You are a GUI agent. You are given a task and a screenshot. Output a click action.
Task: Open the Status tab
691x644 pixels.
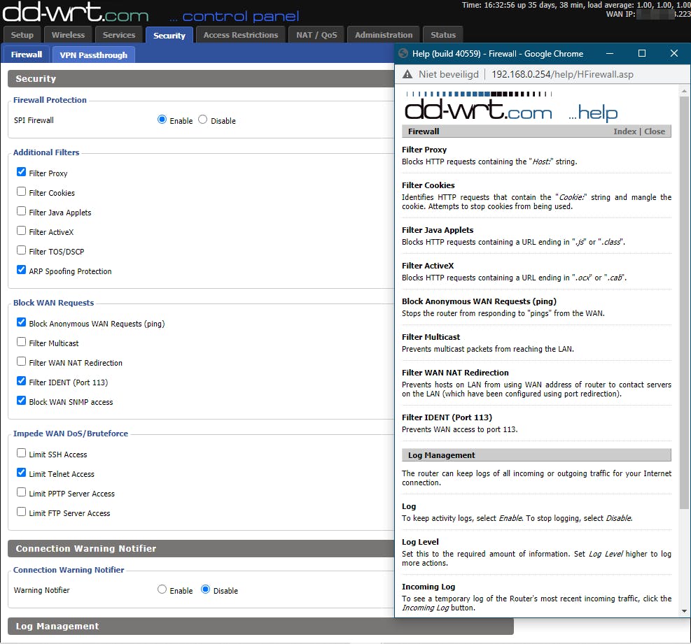coord(443,35)
